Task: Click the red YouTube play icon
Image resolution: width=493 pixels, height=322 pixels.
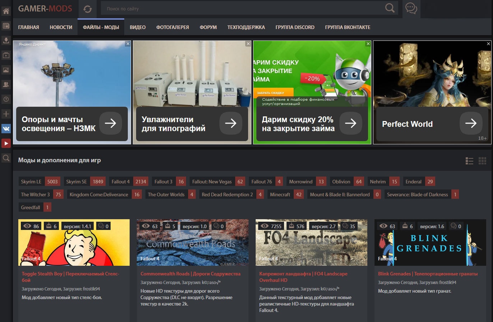Action: pyautogui.click(x=6, y=143)
